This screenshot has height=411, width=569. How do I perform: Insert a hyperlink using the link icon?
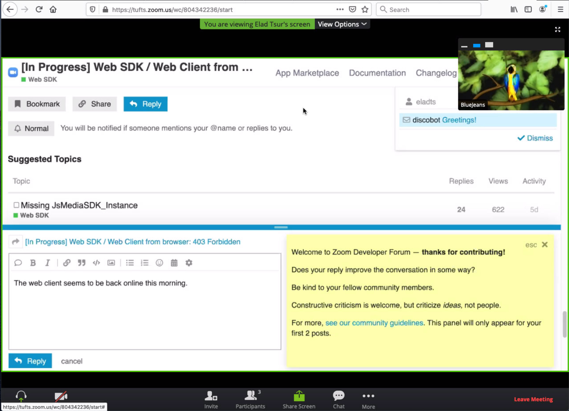click(67, 263)
